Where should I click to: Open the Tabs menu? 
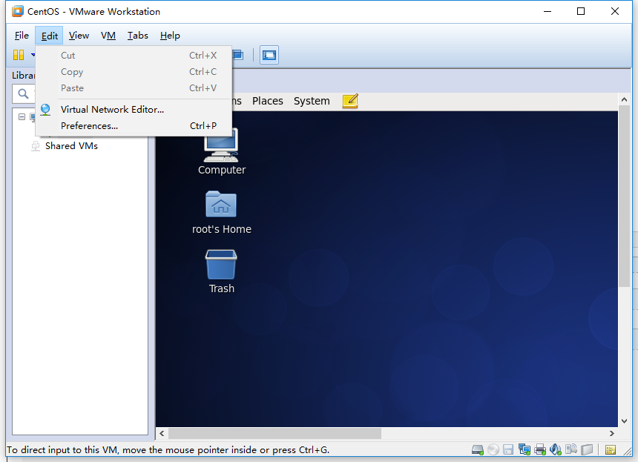[x=137, y=36]
